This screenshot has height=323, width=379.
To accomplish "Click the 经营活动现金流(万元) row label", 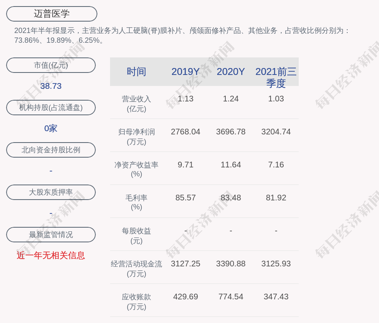I will tap(137, 269).
